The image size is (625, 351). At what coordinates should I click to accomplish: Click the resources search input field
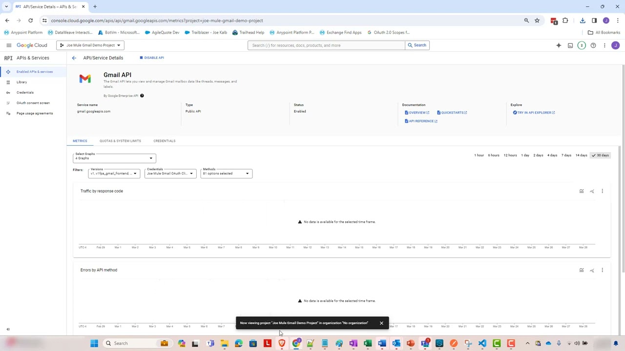[x=326, y=45]
